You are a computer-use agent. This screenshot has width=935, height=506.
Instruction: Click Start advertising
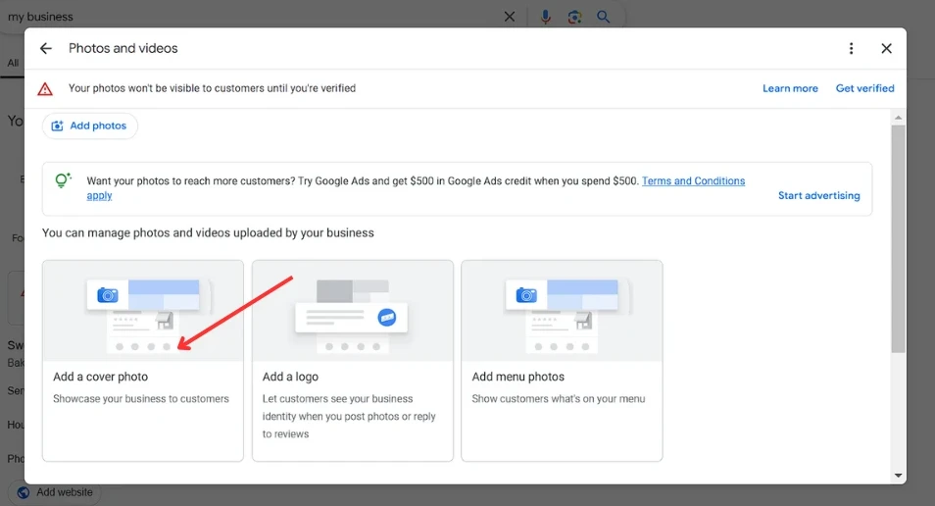point(818,195)
